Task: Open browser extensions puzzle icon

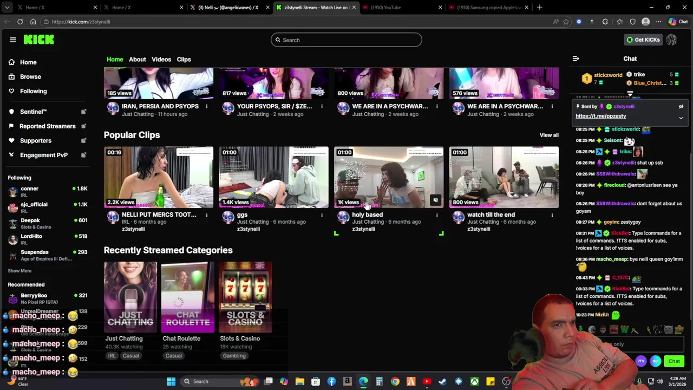Action: click(605, 22)
